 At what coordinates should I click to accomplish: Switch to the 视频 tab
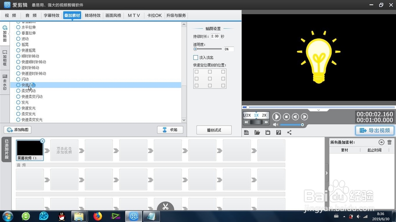pos(11,15)
